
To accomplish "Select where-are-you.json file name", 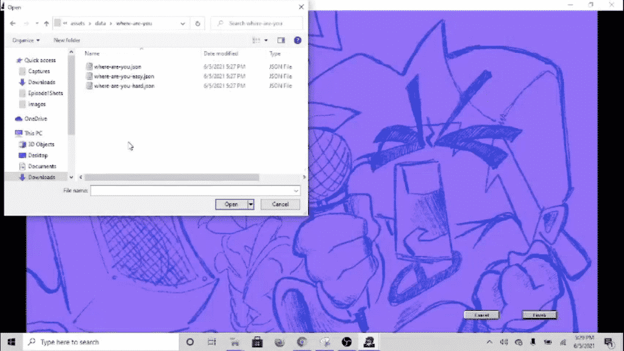I will click(118, 67).
